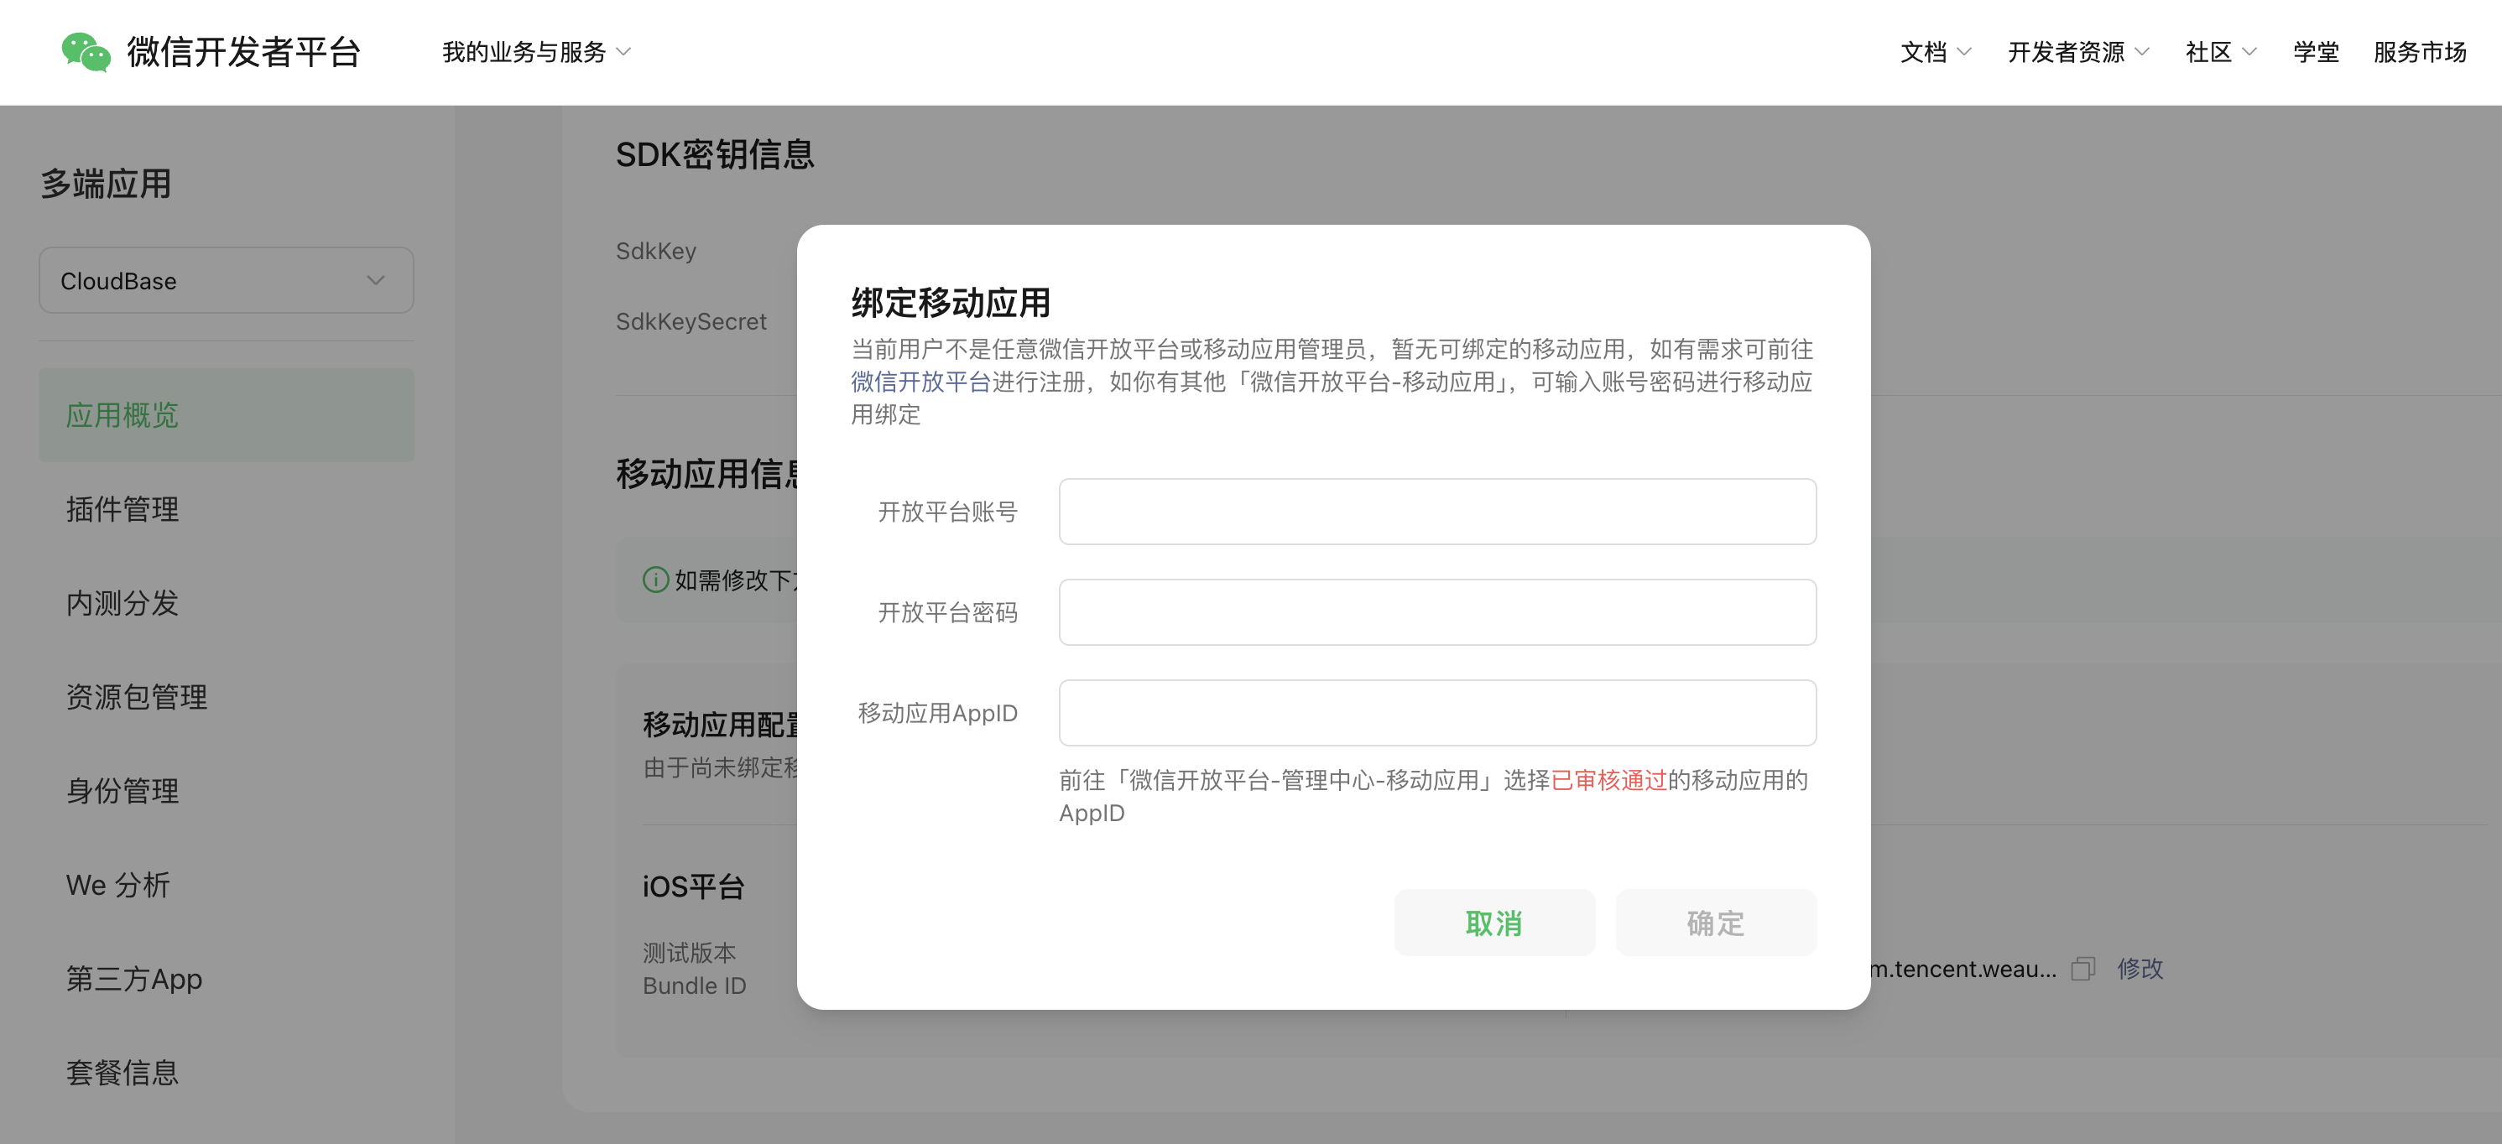
Task: Open 我的业务与服务 dropdown menu
Action: click(x=536, y=53)
